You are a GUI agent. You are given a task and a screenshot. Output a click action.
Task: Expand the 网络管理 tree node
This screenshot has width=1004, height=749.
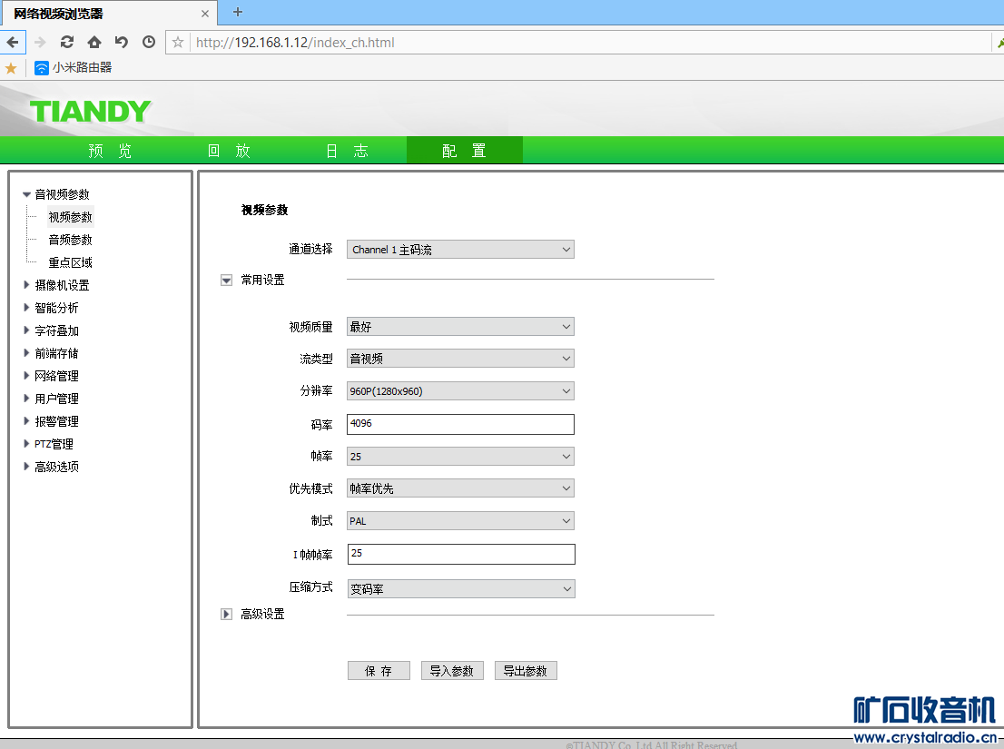(26, 376)
